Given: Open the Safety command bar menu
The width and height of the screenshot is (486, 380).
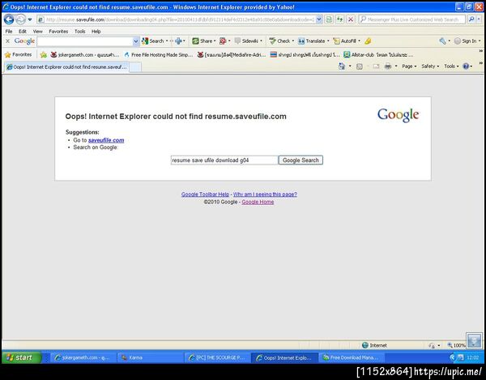Looking at the screenshot, I should click(x=430, y=66).
